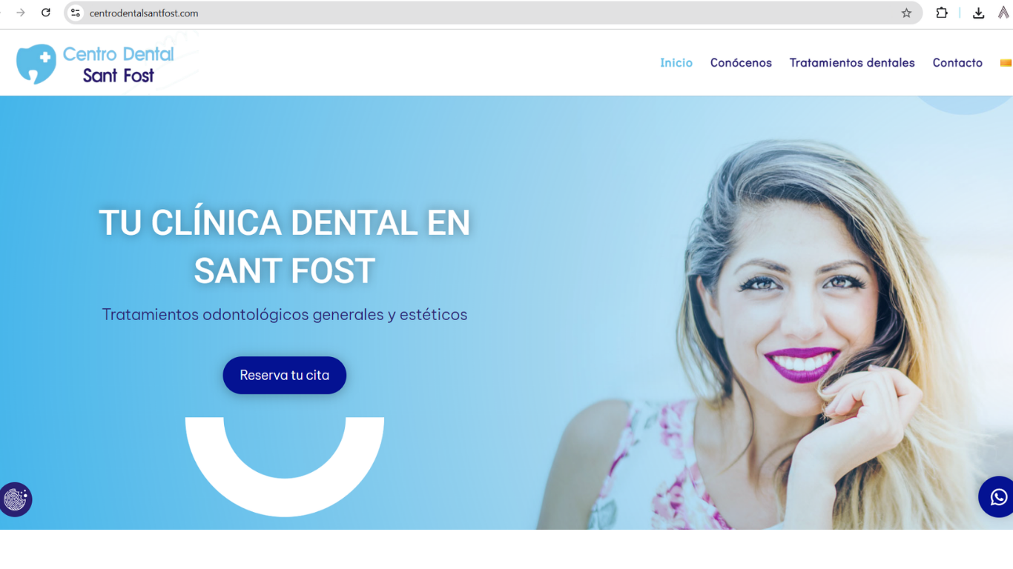The image size is (1013, 569).
Task: Click the Centro Dental Sant Fost logo
Action: [x=95, y=64]
